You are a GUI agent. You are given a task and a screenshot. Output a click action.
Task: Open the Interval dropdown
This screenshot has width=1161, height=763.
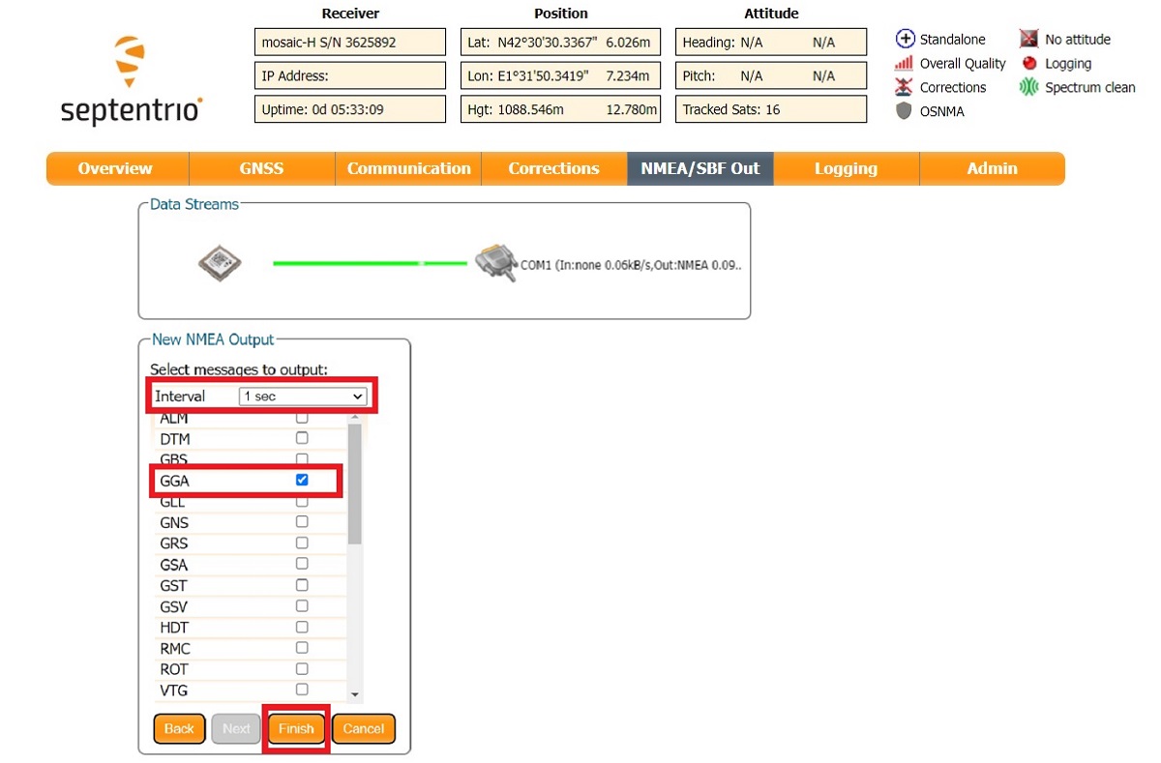pos(303,396)
